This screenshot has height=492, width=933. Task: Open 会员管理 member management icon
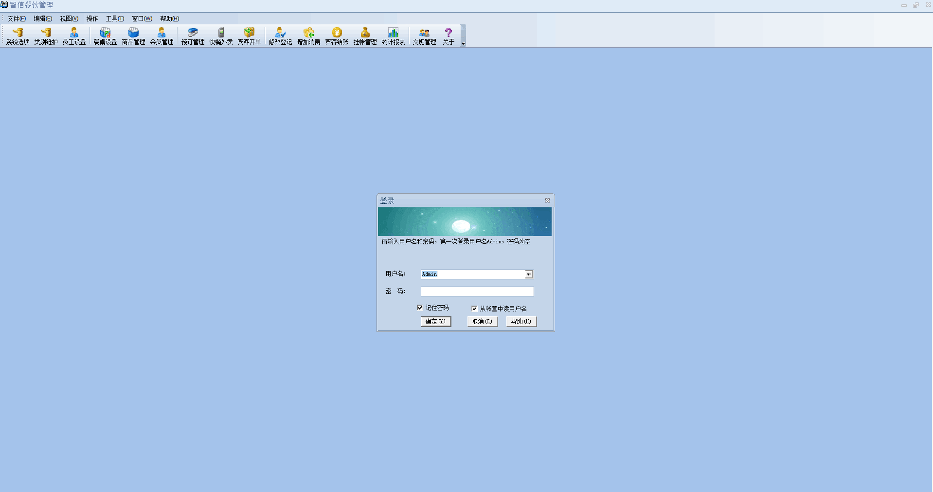(161, 36)
